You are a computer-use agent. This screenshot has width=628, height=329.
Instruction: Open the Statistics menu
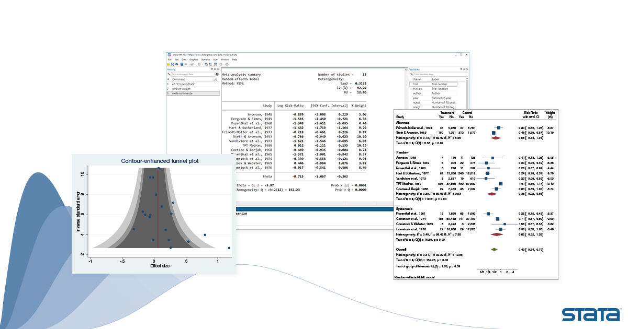tap(206, 60)
